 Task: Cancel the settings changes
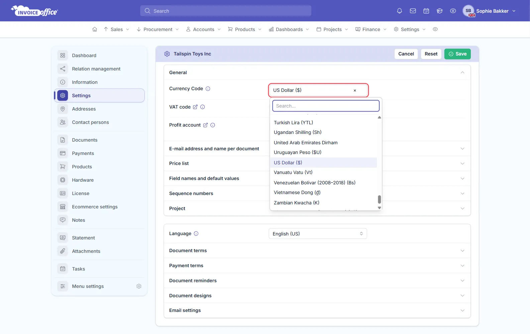click(406, 54)
